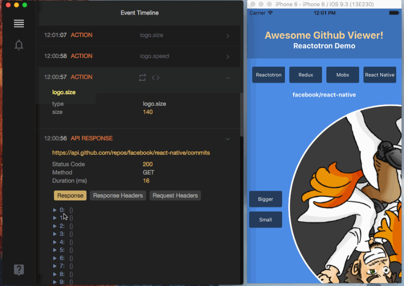Expand response item 4

point(55,242)
